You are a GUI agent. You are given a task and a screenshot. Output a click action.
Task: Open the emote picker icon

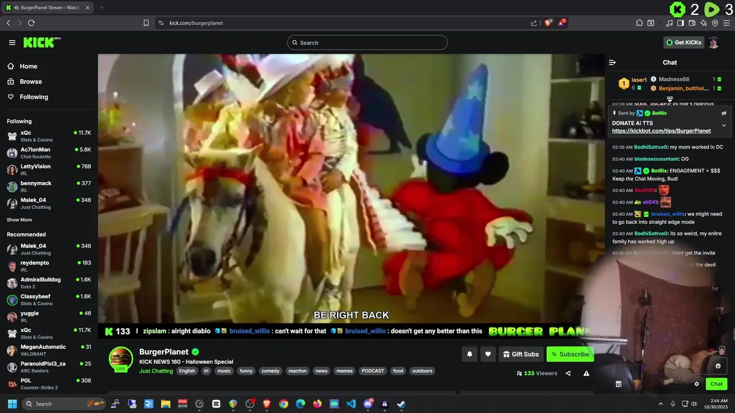[x=718, y=366]
